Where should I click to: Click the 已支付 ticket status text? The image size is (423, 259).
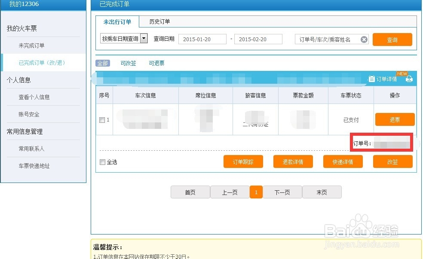point(351,120)
